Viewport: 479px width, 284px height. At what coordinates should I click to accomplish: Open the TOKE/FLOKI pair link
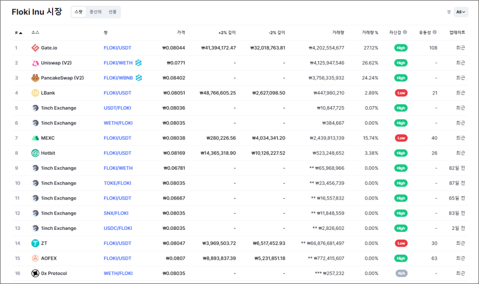click(x=117, y=183)
